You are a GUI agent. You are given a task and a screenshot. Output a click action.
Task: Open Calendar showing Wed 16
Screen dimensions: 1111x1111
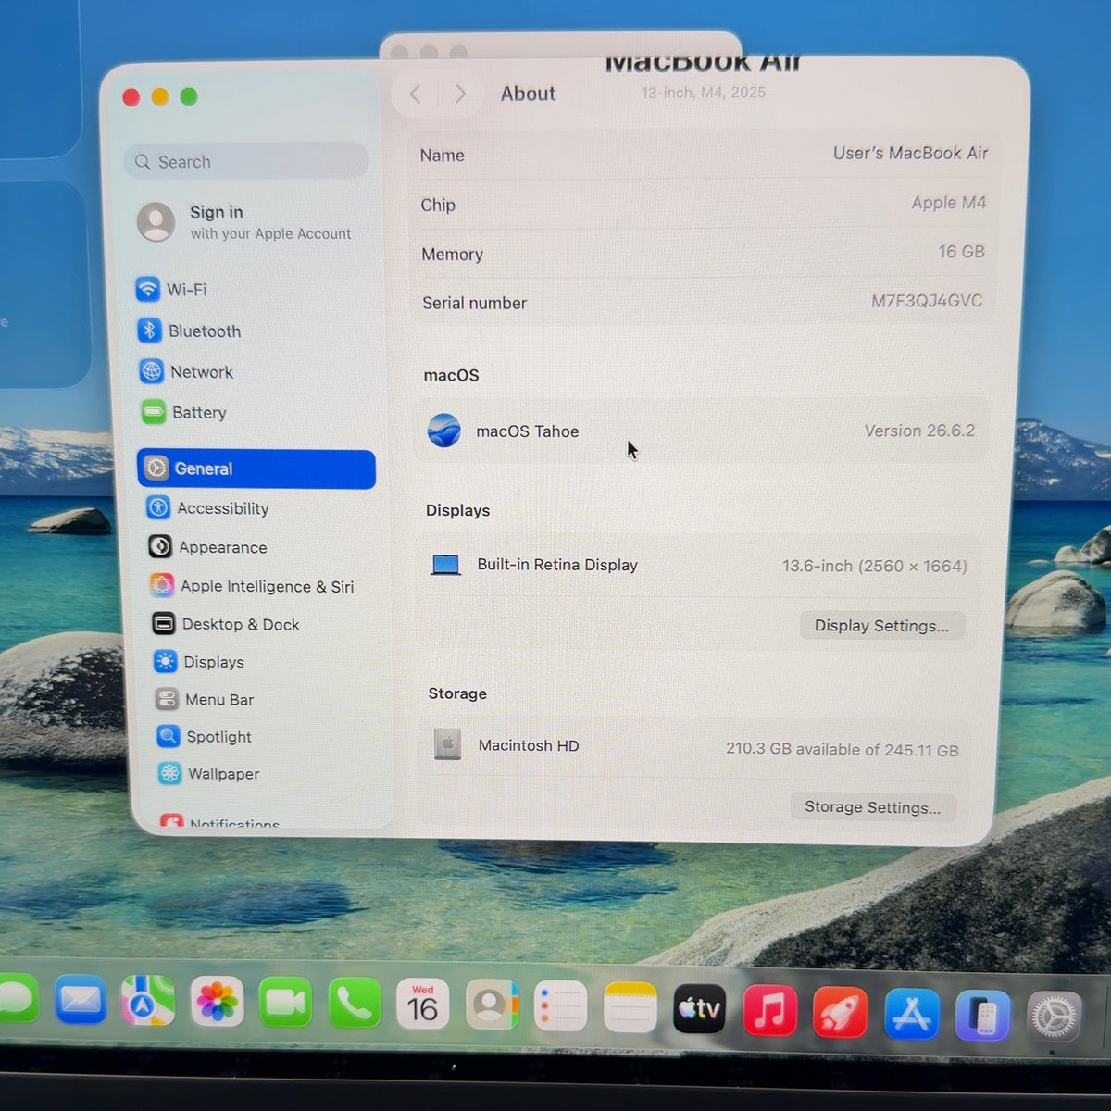coord(422,1004)
